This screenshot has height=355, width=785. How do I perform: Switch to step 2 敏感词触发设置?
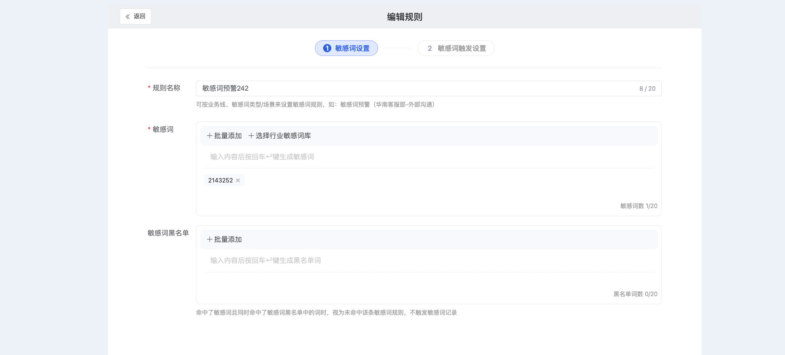coord(456,48)
